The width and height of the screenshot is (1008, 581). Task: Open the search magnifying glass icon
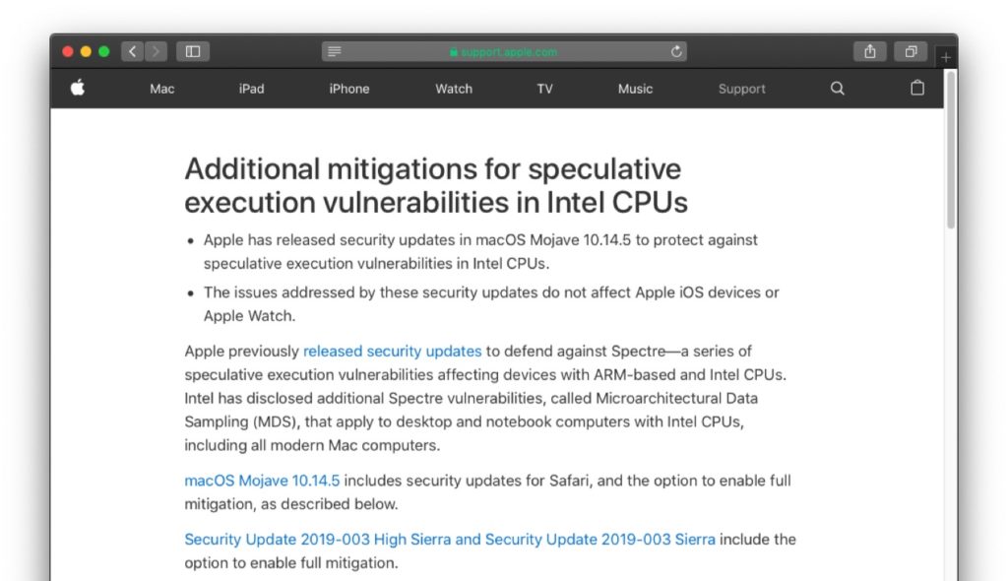(x=836, y=89)
